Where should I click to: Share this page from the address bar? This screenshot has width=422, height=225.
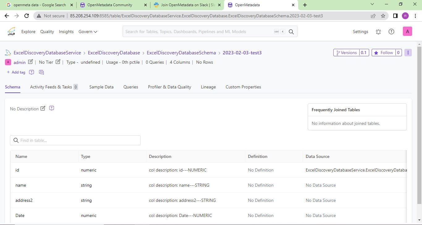pos(373,16)
